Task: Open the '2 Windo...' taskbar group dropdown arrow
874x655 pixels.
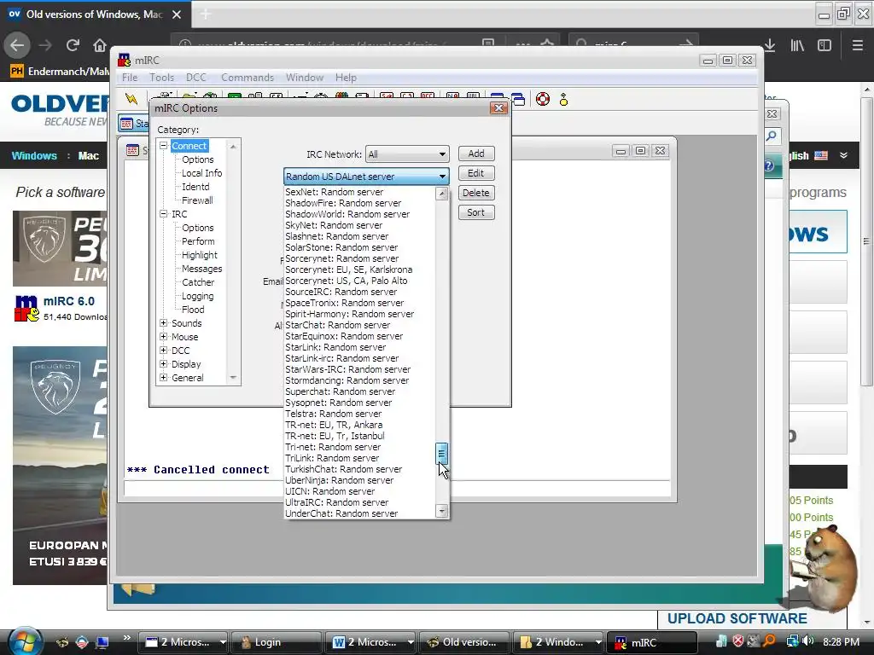Action: [x=598, y=642]
